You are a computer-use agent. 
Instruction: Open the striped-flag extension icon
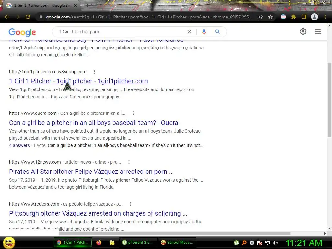(283, 17)
